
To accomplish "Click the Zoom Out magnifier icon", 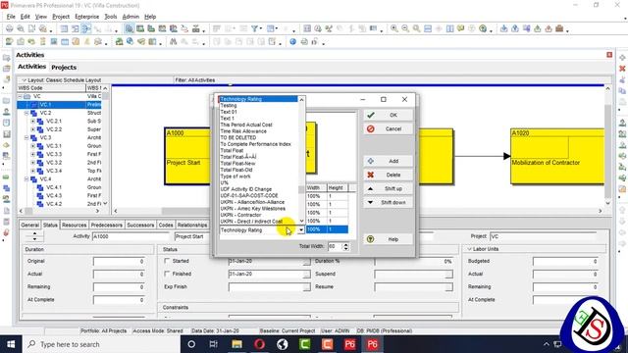I will [405, 28].
